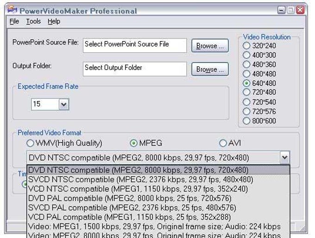
Task: Select 400*300 video resolution
Action: tap(259, 55)
